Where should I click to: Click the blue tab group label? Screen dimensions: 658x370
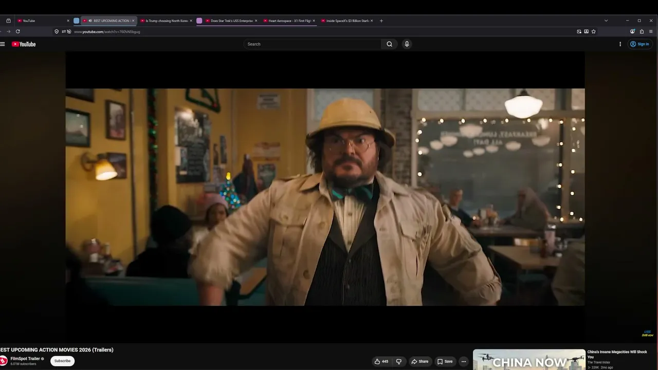coord(77,21)
